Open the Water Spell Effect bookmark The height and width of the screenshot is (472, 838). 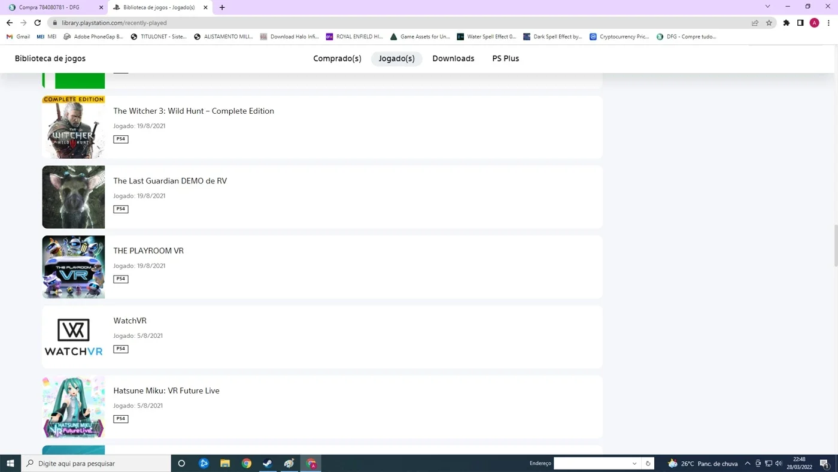487,37
